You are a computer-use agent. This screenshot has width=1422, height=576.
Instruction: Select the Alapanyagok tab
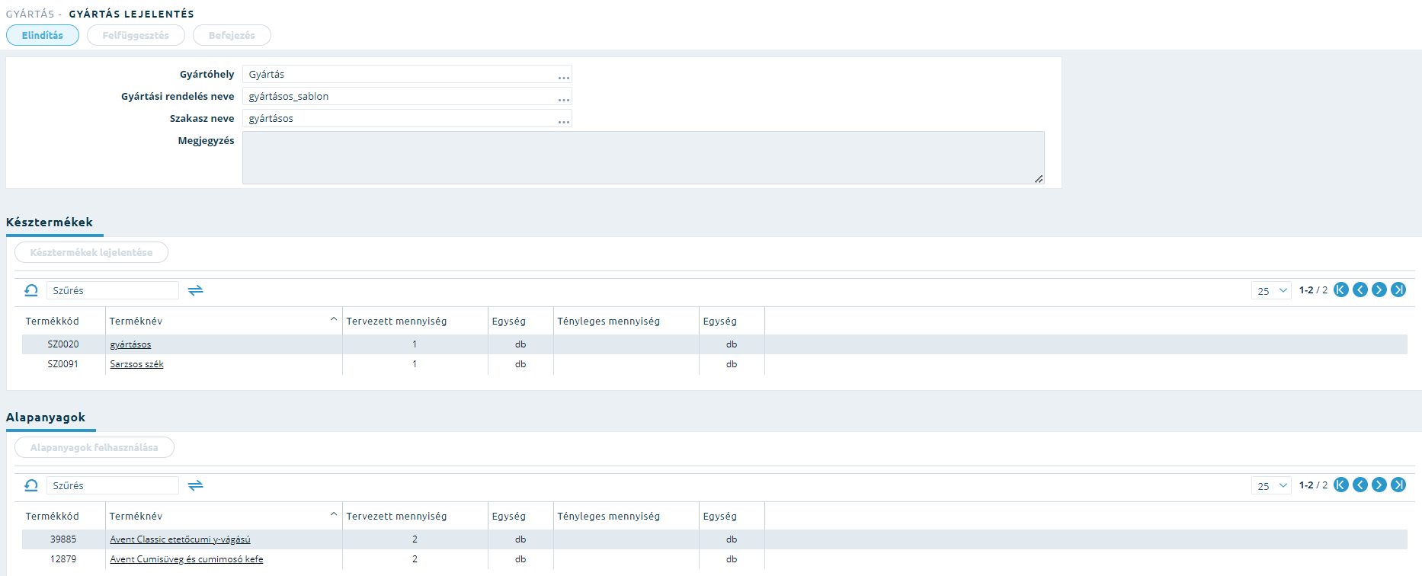point(46,418)
